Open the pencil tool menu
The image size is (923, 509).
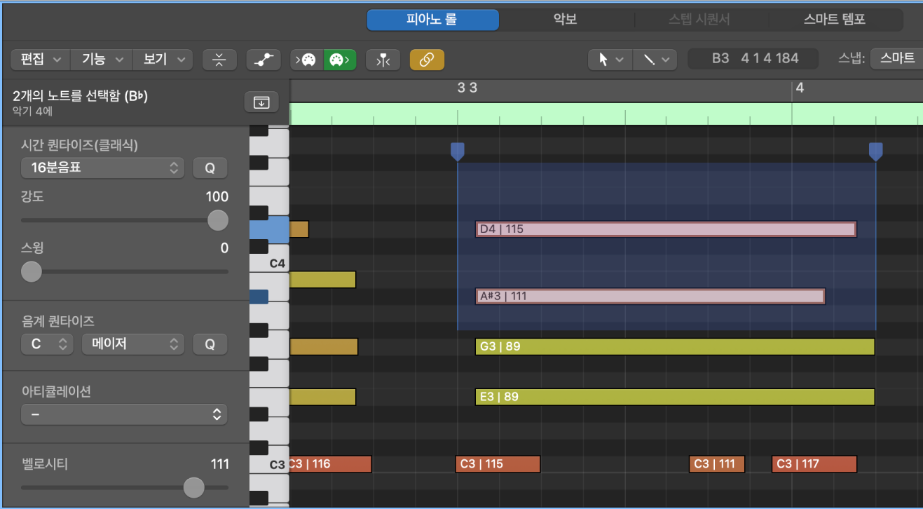coord(655,59)
